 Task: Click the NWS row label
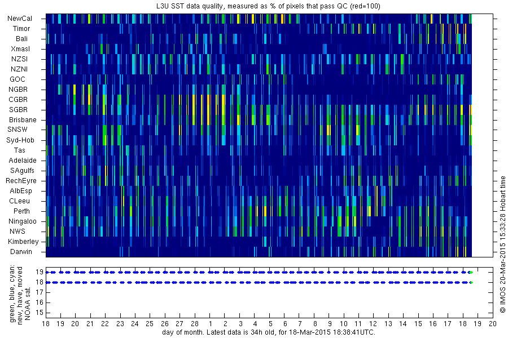coord(17,232)
